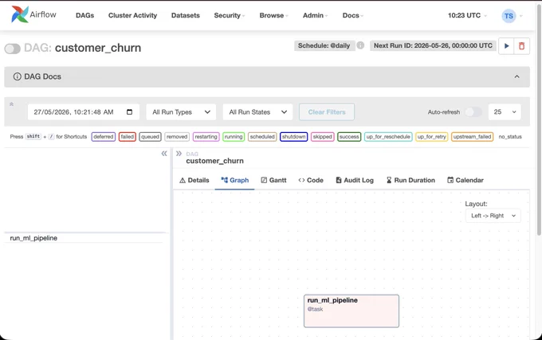Click the page vertical scrollbar
The image size is (542, 340).
539,121
